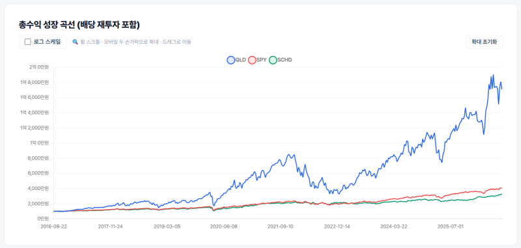Click the 8,000만원 y-axis label
The image size is (521, 248).
tap(39, 158)
